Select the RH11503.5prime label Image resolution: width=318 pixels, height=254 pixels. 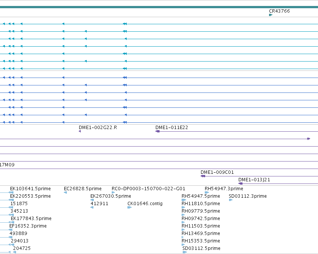click(201, 226)
